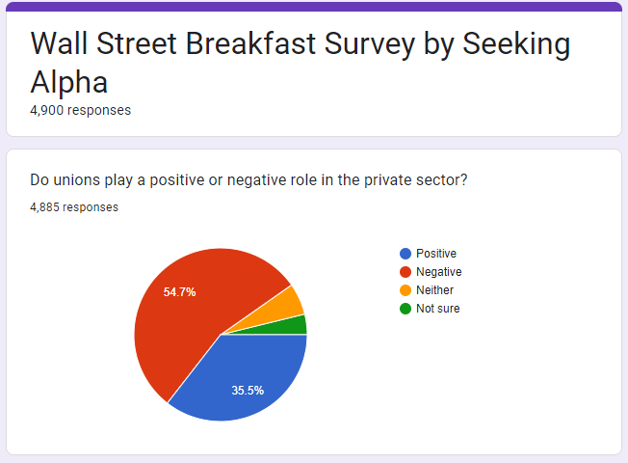
Task: Click the red Negative legend dot
Action: click(x=406, y=272)
